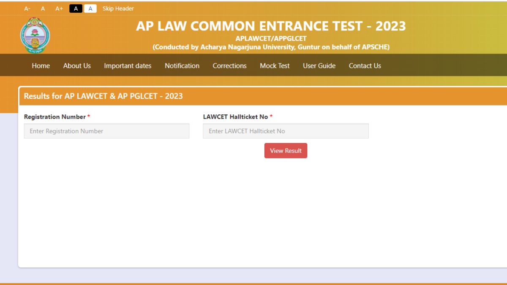Viewport: 507px width, 285px height.
Task: Switch to white standard theme swatch
Action: (90, 8)
